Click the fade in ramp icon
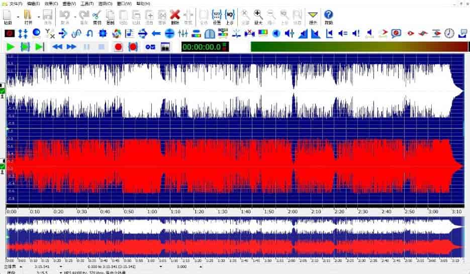 point(303,34)
